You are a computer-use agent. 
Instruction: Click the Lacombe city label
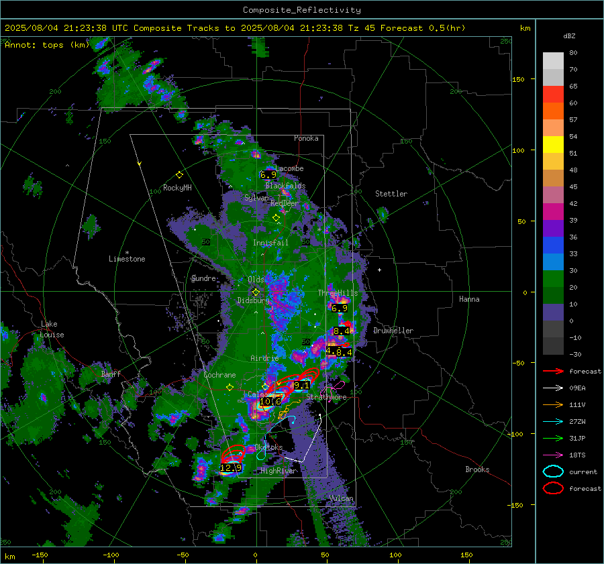[289, 168]
